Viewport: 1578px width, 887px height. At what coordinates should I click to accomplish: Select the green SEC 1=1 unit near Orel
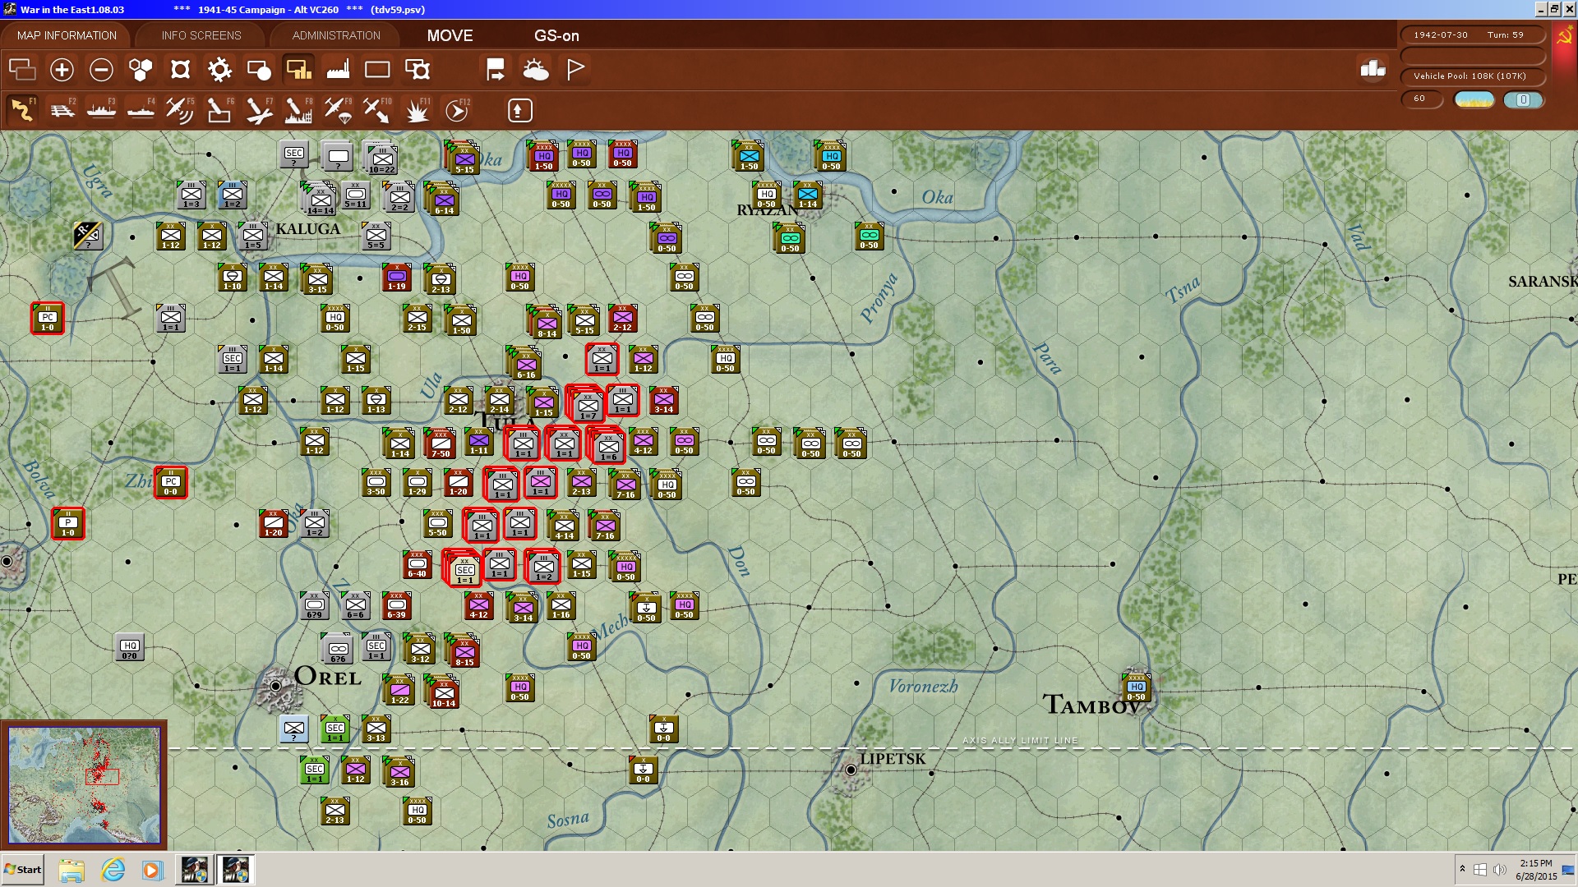(335, 729)
